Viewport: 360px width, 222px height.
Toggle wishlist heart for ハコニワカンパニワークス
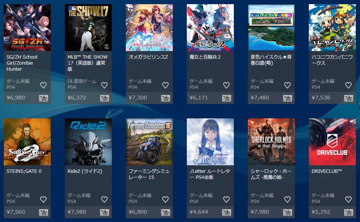coord(348,85)
